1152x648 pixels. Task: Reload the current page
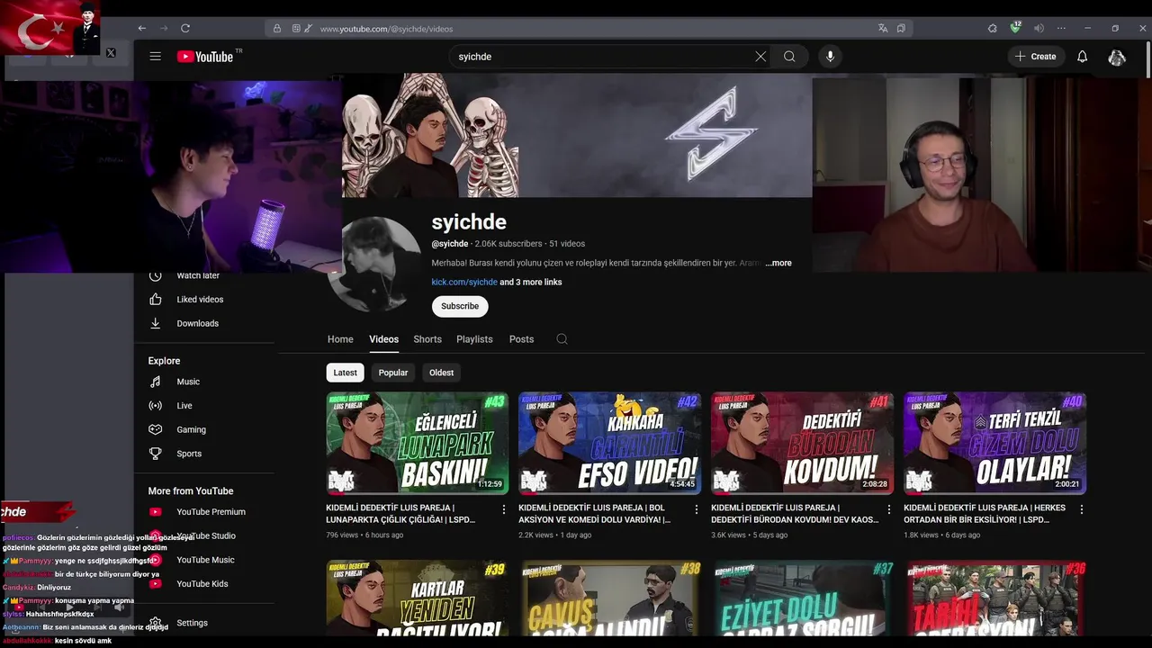[x=185, y=28]
